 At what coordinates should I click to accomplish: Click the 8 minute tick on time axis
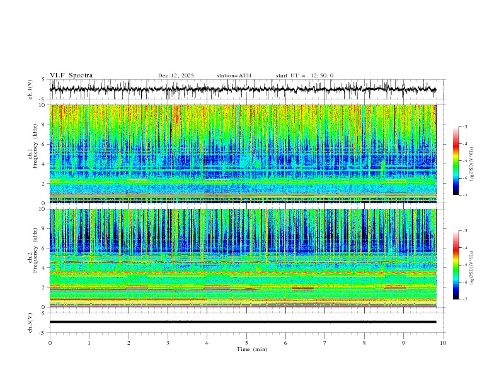[x=364, y=342]
